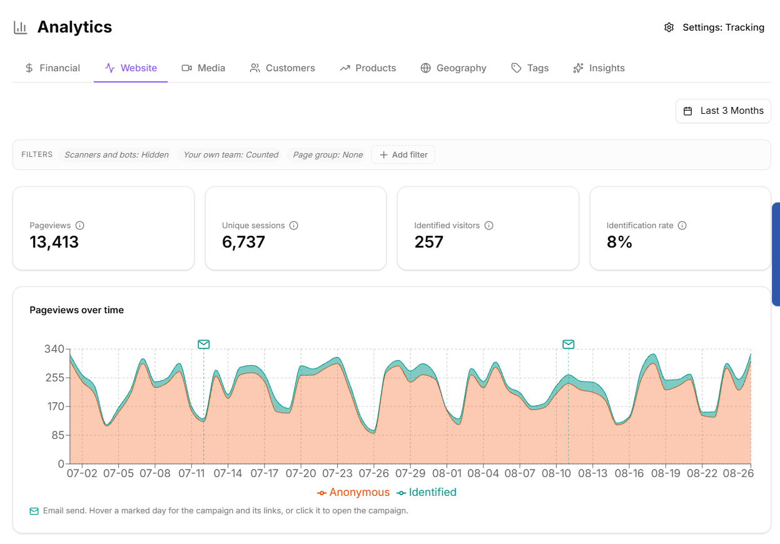Click the Add filter button
Screen dimensions: 780x544
(x=403, y=155)
